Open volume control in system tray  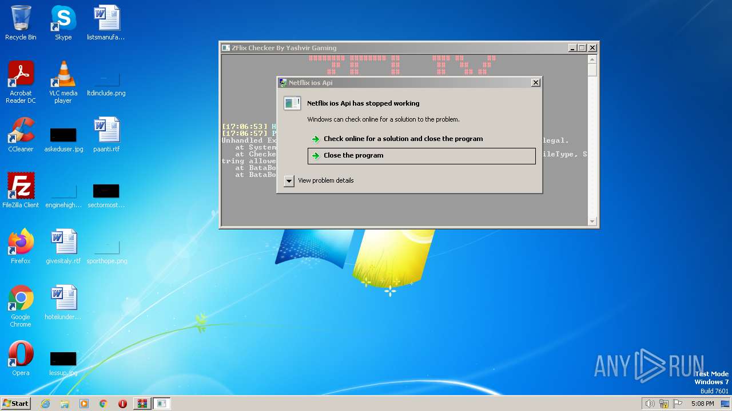[x=650, y=404]
